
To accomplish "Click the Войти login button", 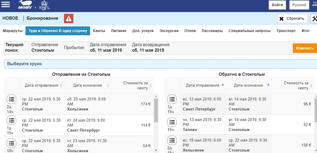I will 277,5.
